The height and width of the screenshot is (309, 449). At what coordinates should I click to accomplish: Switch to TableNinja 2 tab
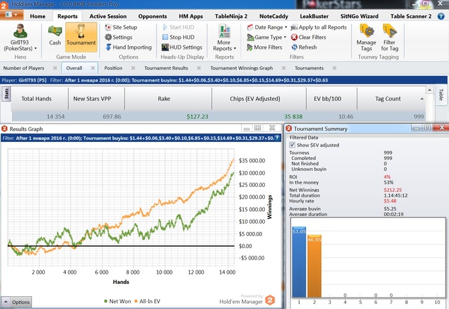point(231,16)
